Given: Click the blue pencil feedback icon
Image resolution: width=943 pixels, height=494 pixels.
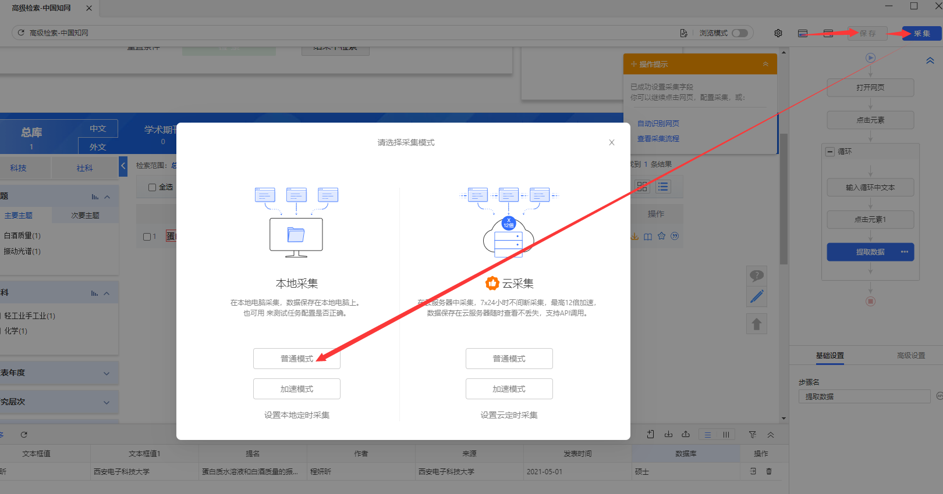Looking at the screenshot, I should coord(757,296).
